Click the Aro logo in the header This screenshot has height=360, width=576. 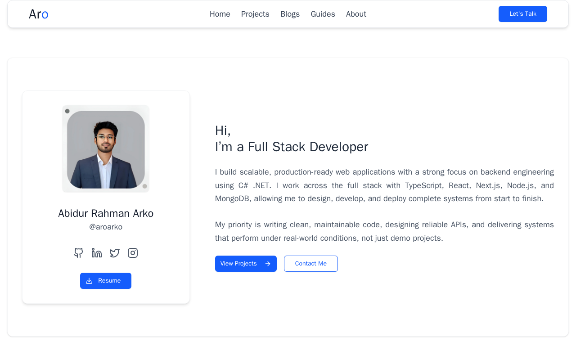coord(39,14)
